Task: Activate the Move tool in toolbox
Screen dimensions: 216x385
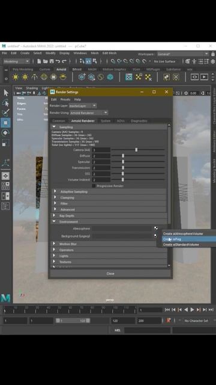Action: 5,123
